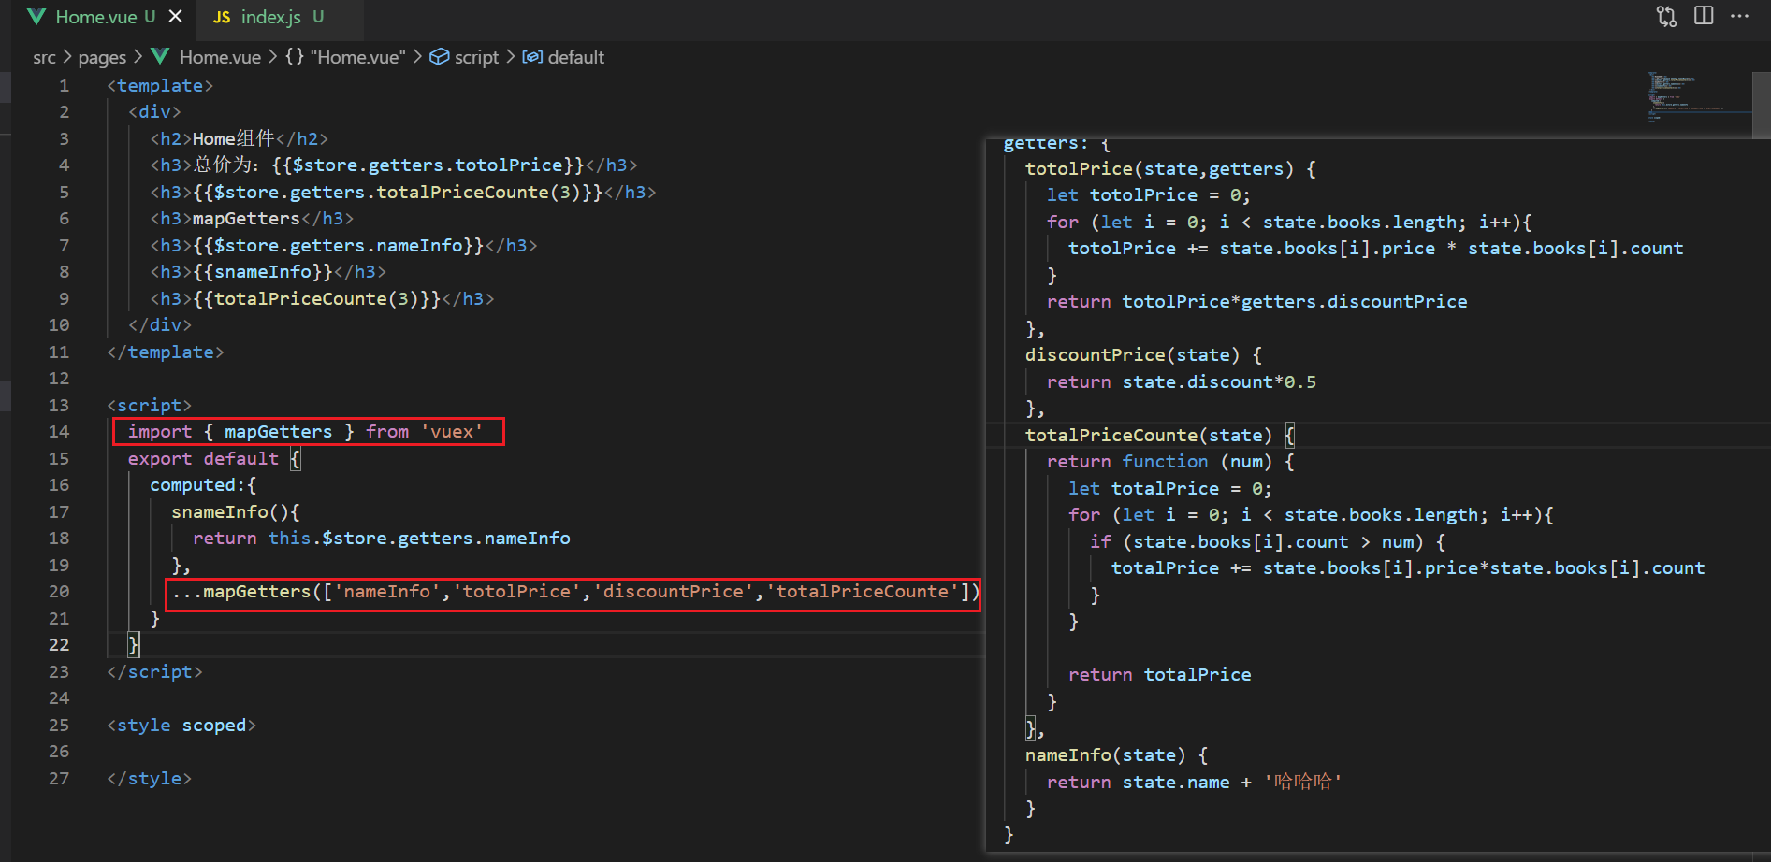Click the 'Home组件' heading text
The height and width of the screenshot is (862, 1771).
point(233,139)
